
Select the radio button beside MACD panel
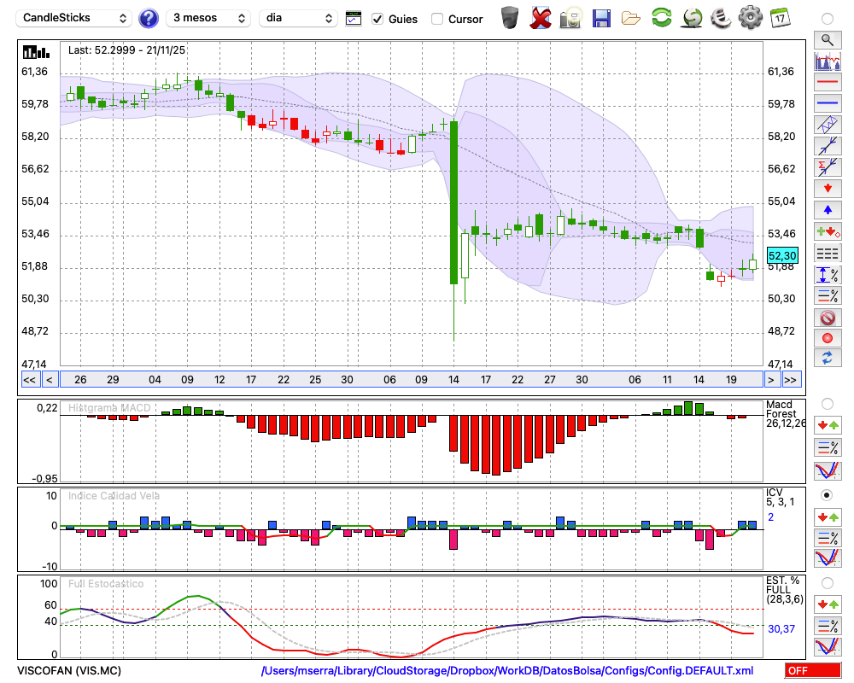click(x=827, y=403)
